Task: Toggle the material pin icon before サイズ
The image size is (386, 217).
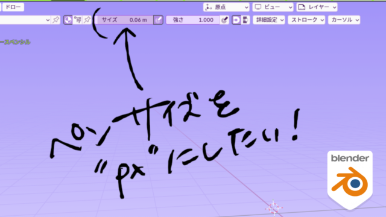Action: click(87, 20)
